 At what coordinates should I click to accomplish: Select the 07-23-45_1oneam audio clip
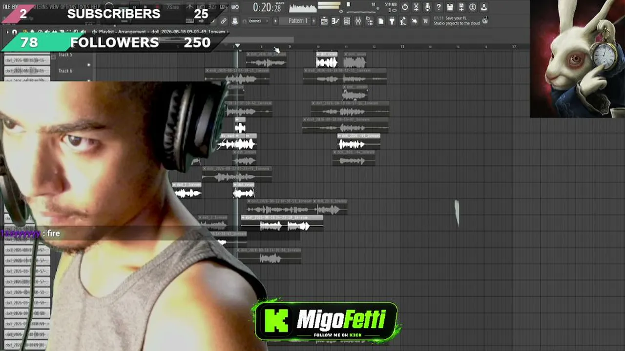click(x=237, y=174)
